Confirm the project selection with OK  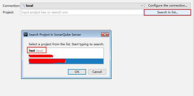click(77, 72)
